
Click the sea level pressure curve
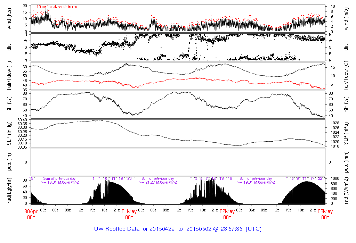click(178, 140)
